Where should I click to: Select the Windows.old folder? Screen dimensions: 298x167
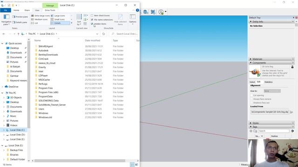45,117
